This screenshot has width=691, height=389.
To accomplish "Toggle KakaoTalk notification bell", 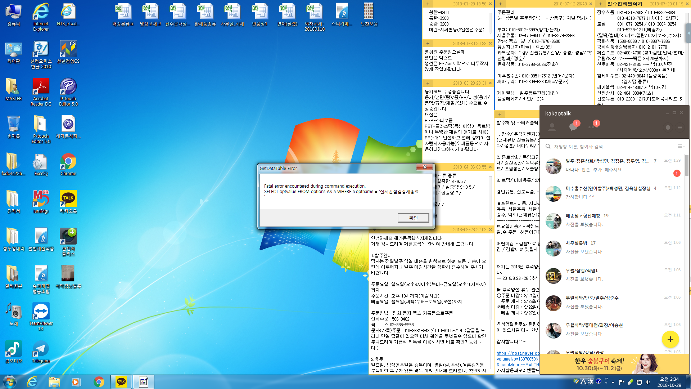I will [668, 128].
